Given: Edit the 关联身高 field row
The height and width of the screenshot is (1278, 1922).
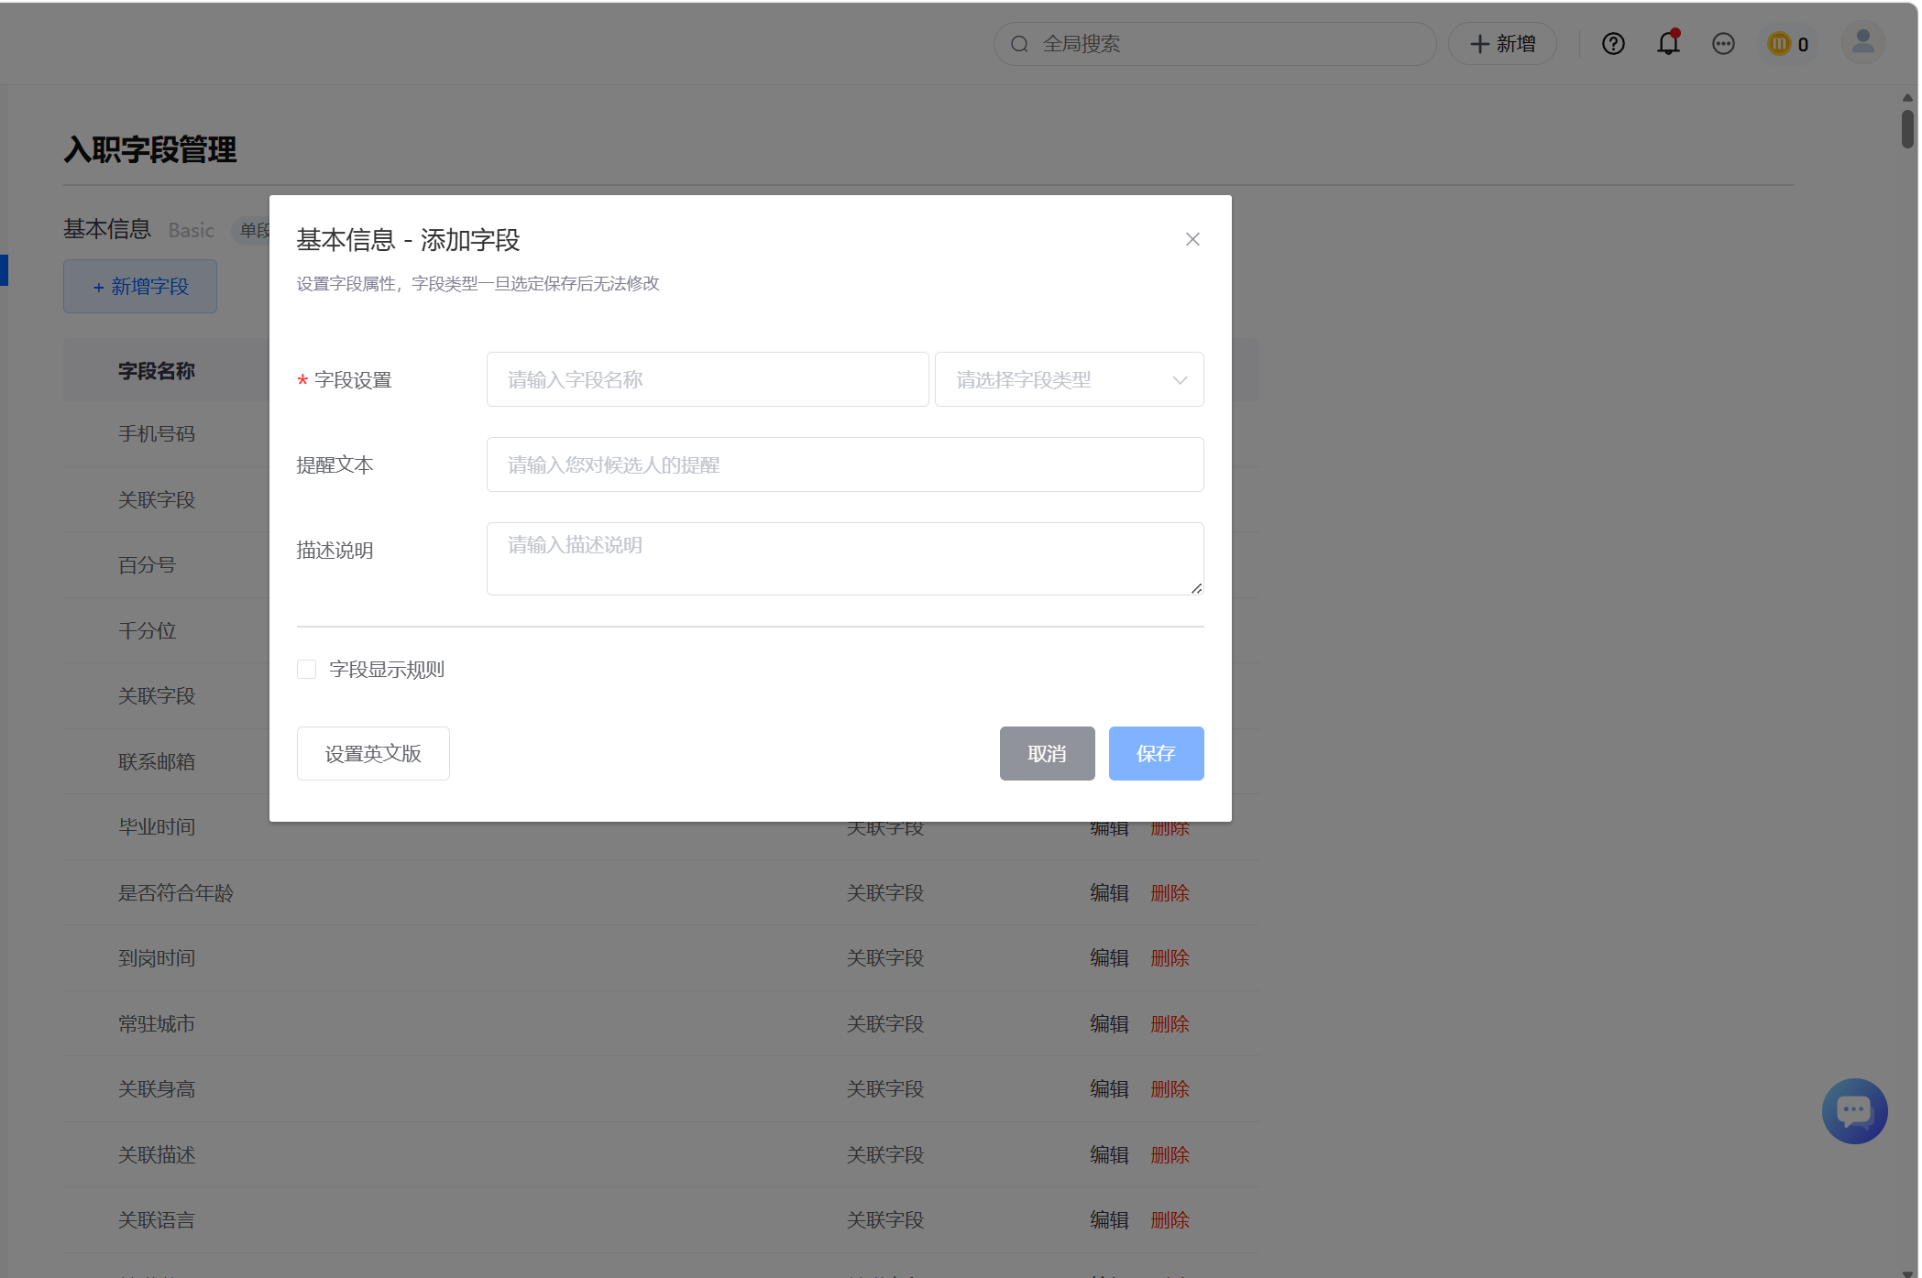Looking at the screenshot, I should (x=1109, y=1089).
